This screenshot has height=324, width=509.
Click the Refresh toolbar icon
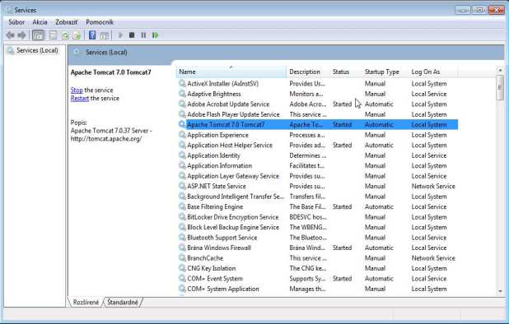65,35
